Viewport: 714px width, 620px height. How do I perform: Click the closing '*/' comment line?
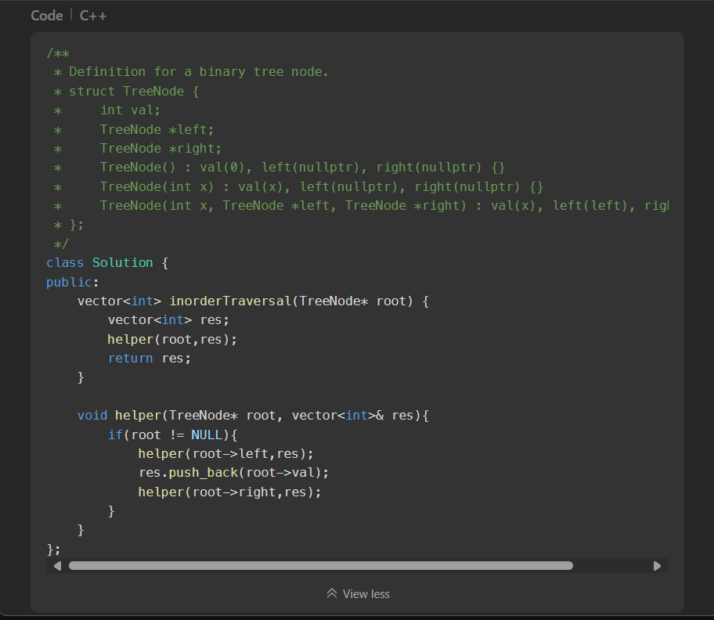point(61,244)
